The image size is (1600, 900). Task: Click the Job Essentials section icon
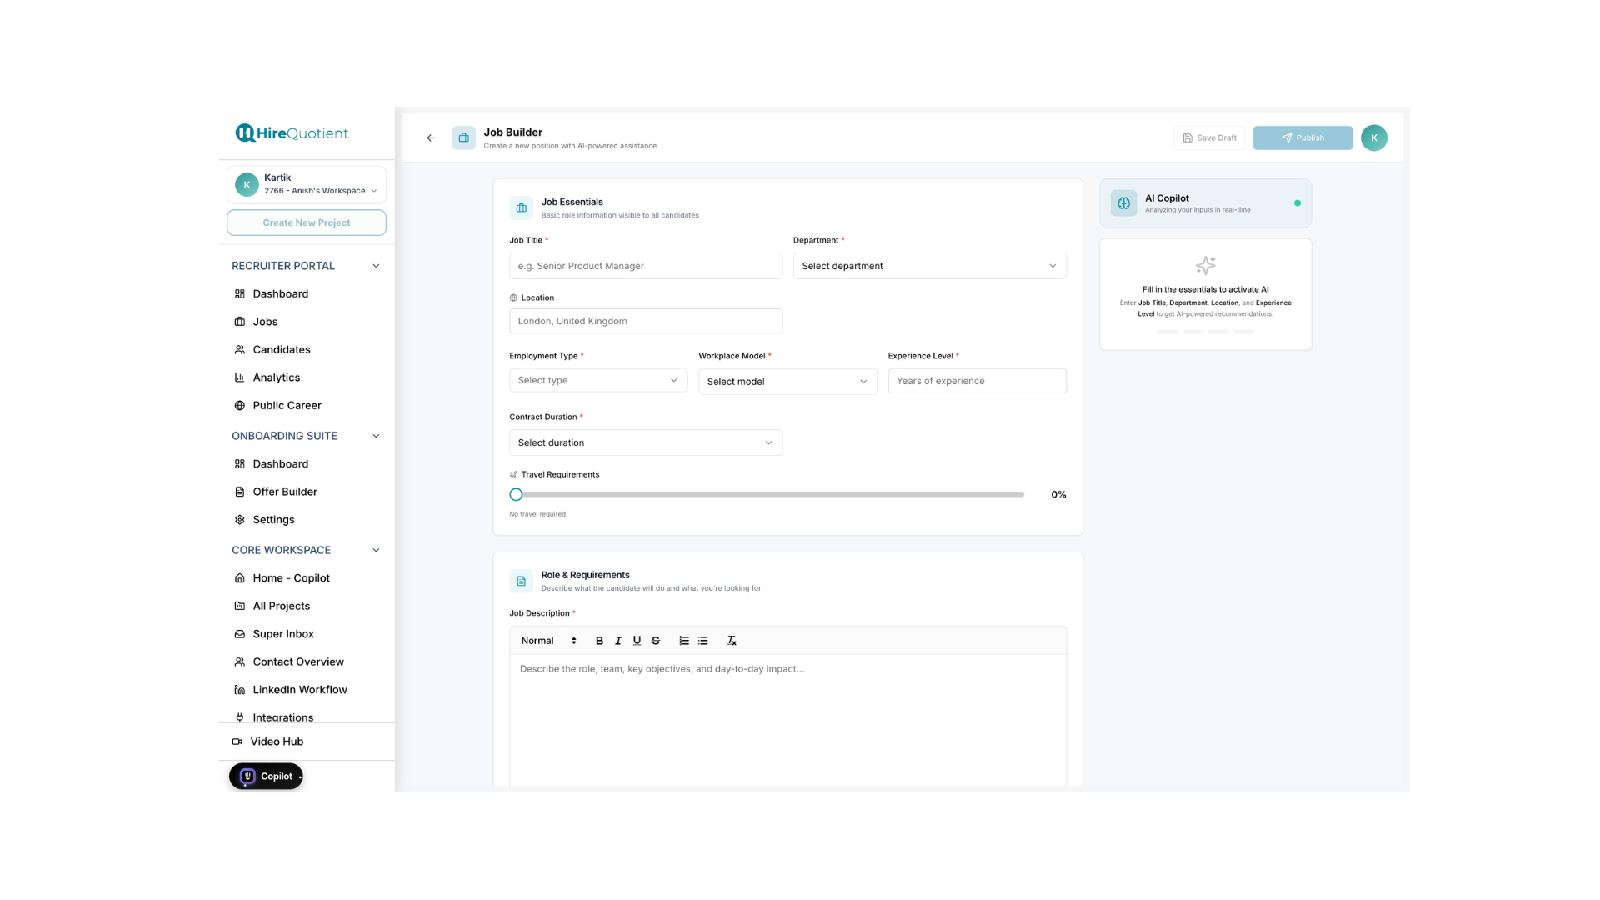tap(521, 207)
